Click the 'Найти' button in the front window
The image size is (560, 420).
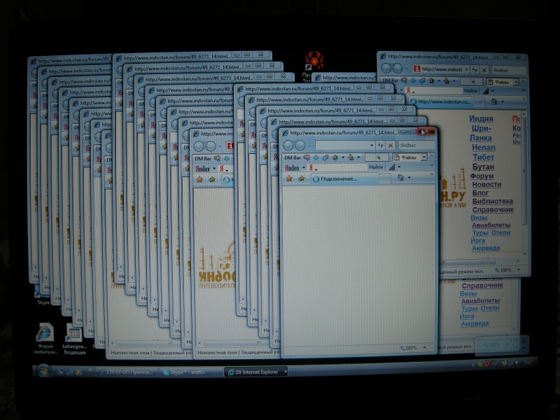pos(375,167)
